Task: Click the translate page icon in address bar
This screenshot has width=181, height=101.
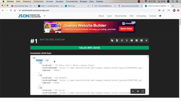Action: (x=160, y=10)
